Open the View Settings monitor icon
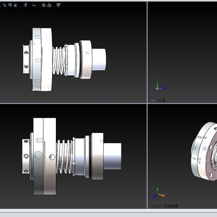The width and height of the screenshot is (217, 217). point(59,5)
